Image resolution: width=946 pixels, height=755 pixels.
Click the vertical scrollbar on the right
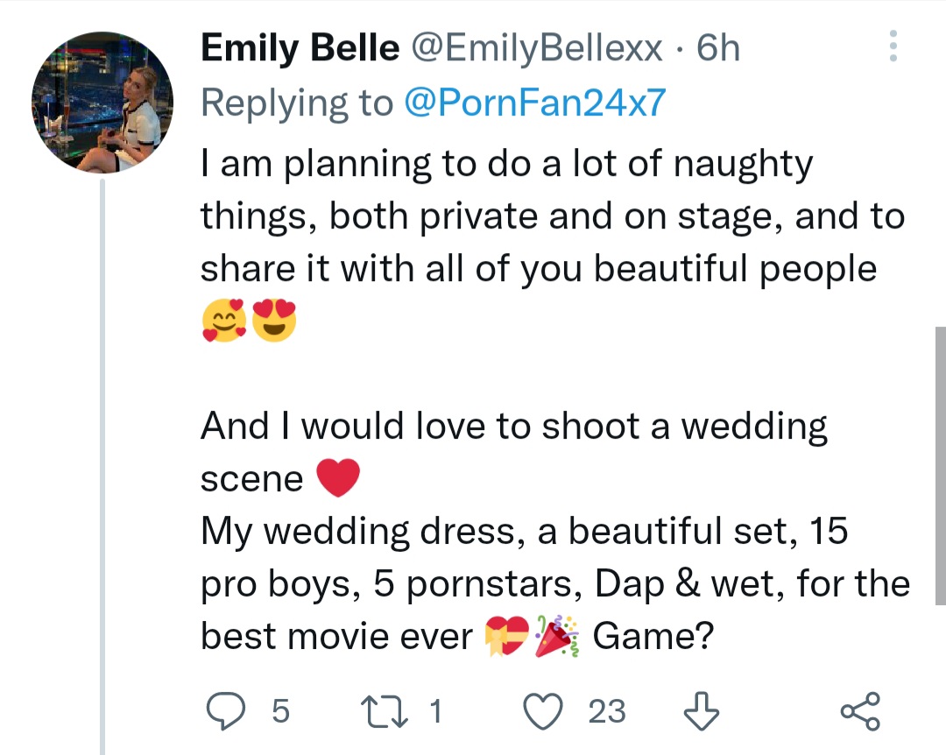coord(940,464)
